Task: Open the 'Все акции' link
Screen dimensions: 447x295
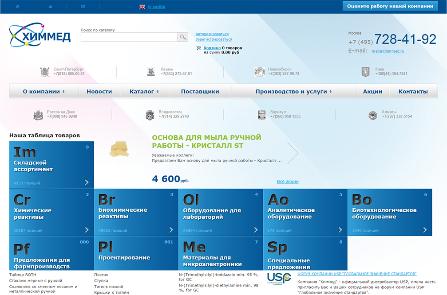Action: 288,181
